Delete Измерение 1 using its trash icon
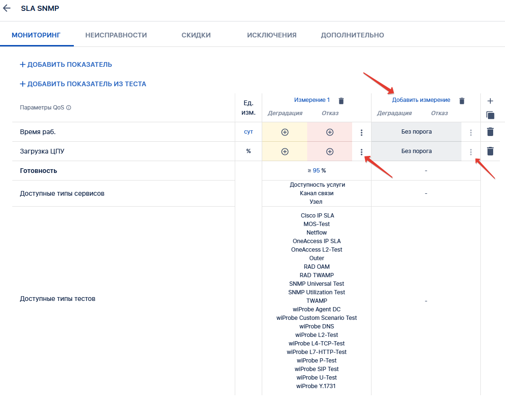Viewport: 505px width, 408px height. click(341, 100)
